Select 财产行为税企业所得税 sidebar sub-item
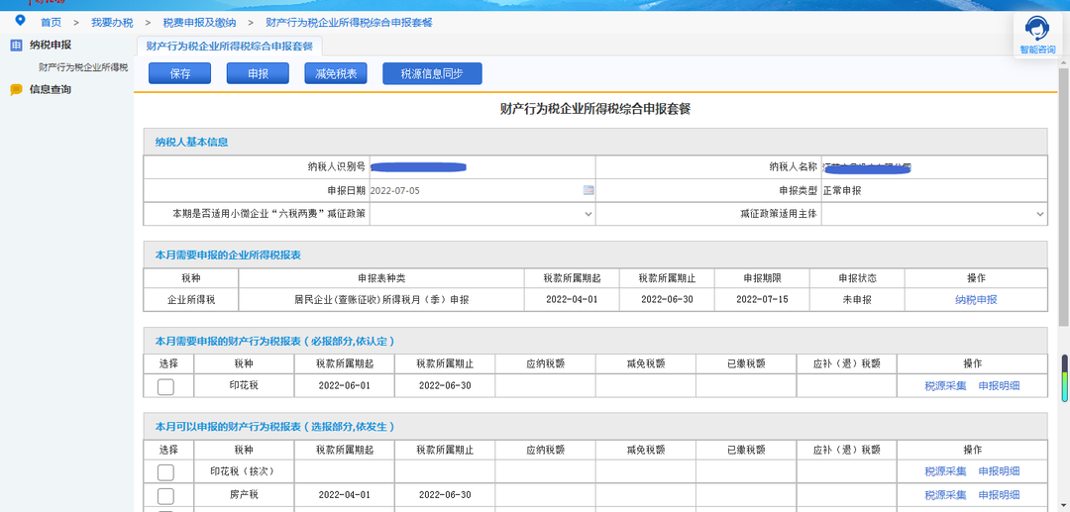The image size is (1070, 512). [x=83, y=67]
